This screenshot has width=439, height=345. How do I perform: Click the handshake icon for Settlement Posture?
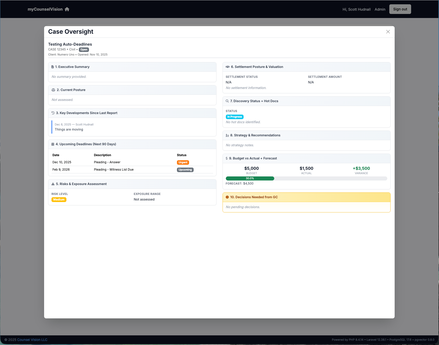coord(228,67)
